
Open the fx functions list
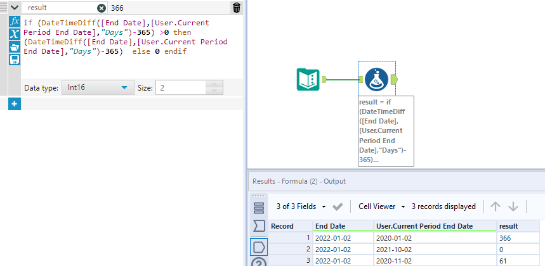click(x=15, y=22)
